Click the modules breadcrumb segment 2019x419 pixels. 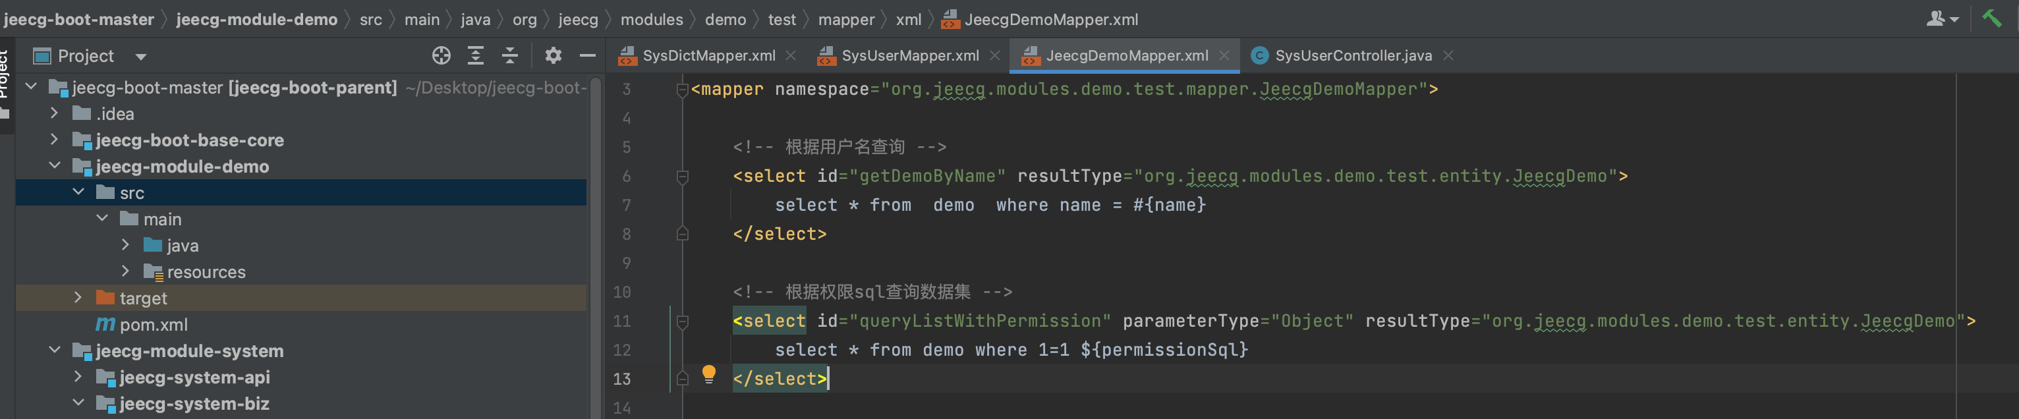(x=651, y=19)
